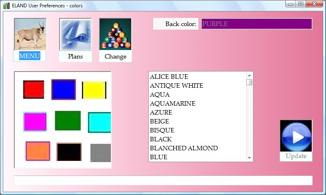Choose AQUAMARINE in the color list
Screen dimensions: 326x195
pos(173,104)
